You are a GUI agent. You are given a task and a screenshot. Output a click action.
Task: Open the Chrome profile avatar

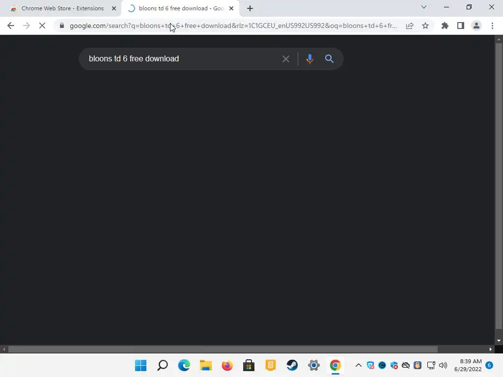(476, 26)
